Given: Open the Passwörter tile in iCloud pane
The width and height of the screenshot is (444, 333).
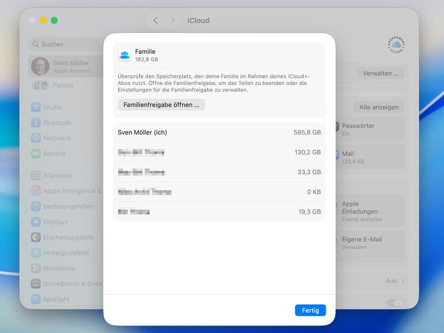Looking at the screenshot, I should (x=370, y=129).
